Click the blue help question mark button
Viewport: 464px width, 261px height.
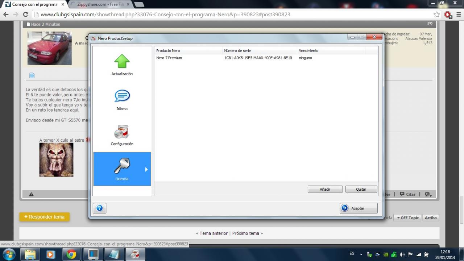[x=99, y=208]
